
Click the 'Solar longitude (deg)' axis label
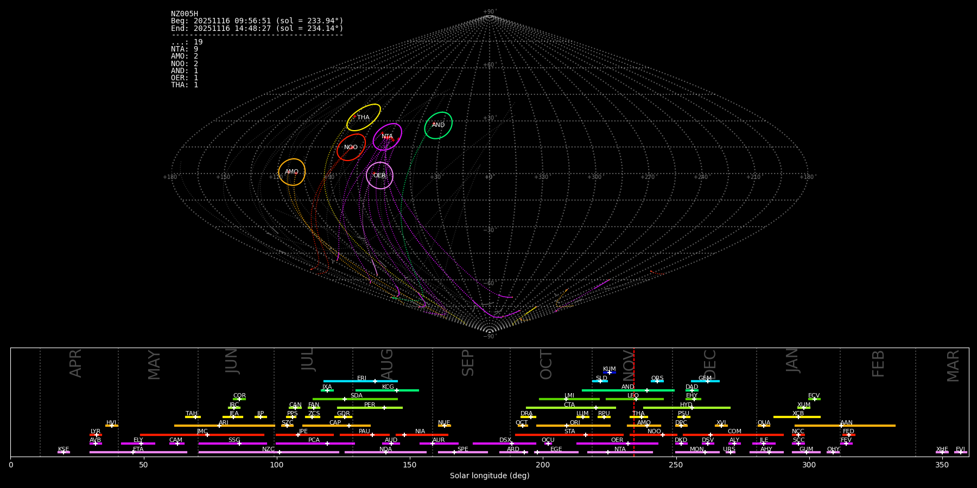490,476
